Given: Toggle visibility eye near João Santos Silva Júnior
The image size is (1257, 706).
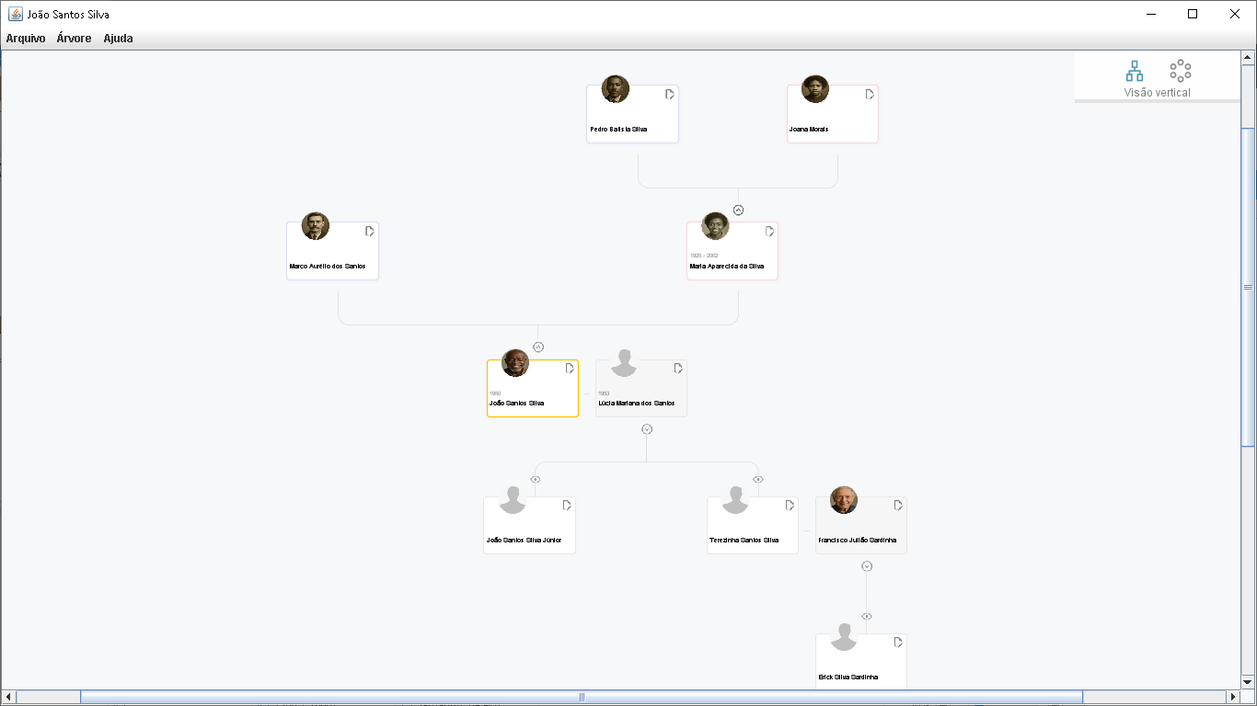Looking at the screenshot, I should pyautogui.click(x=535, y=479).
